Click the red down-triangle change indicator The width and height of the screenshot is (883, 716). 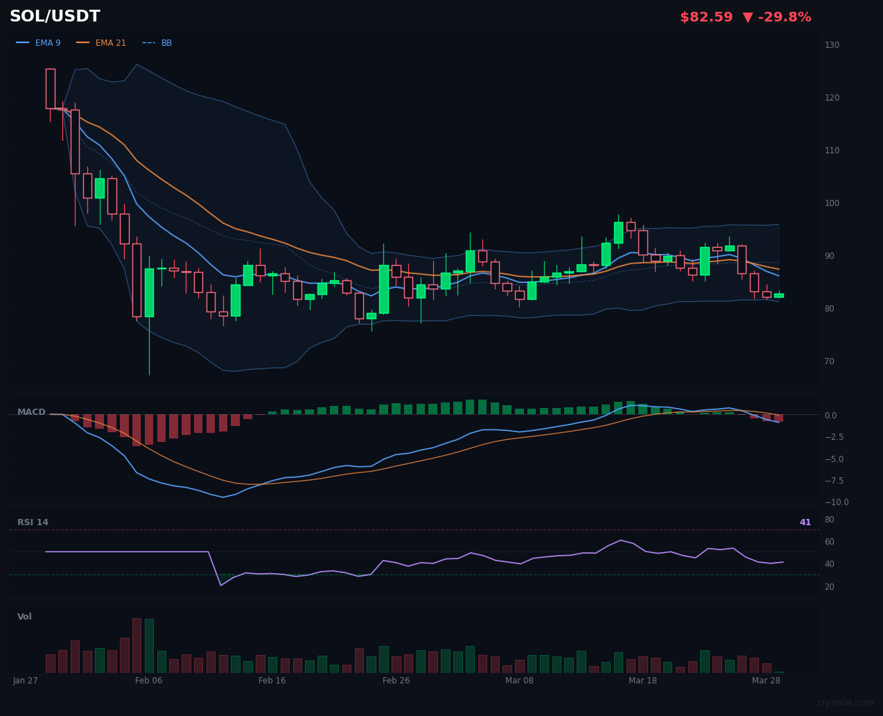(747, 17)
